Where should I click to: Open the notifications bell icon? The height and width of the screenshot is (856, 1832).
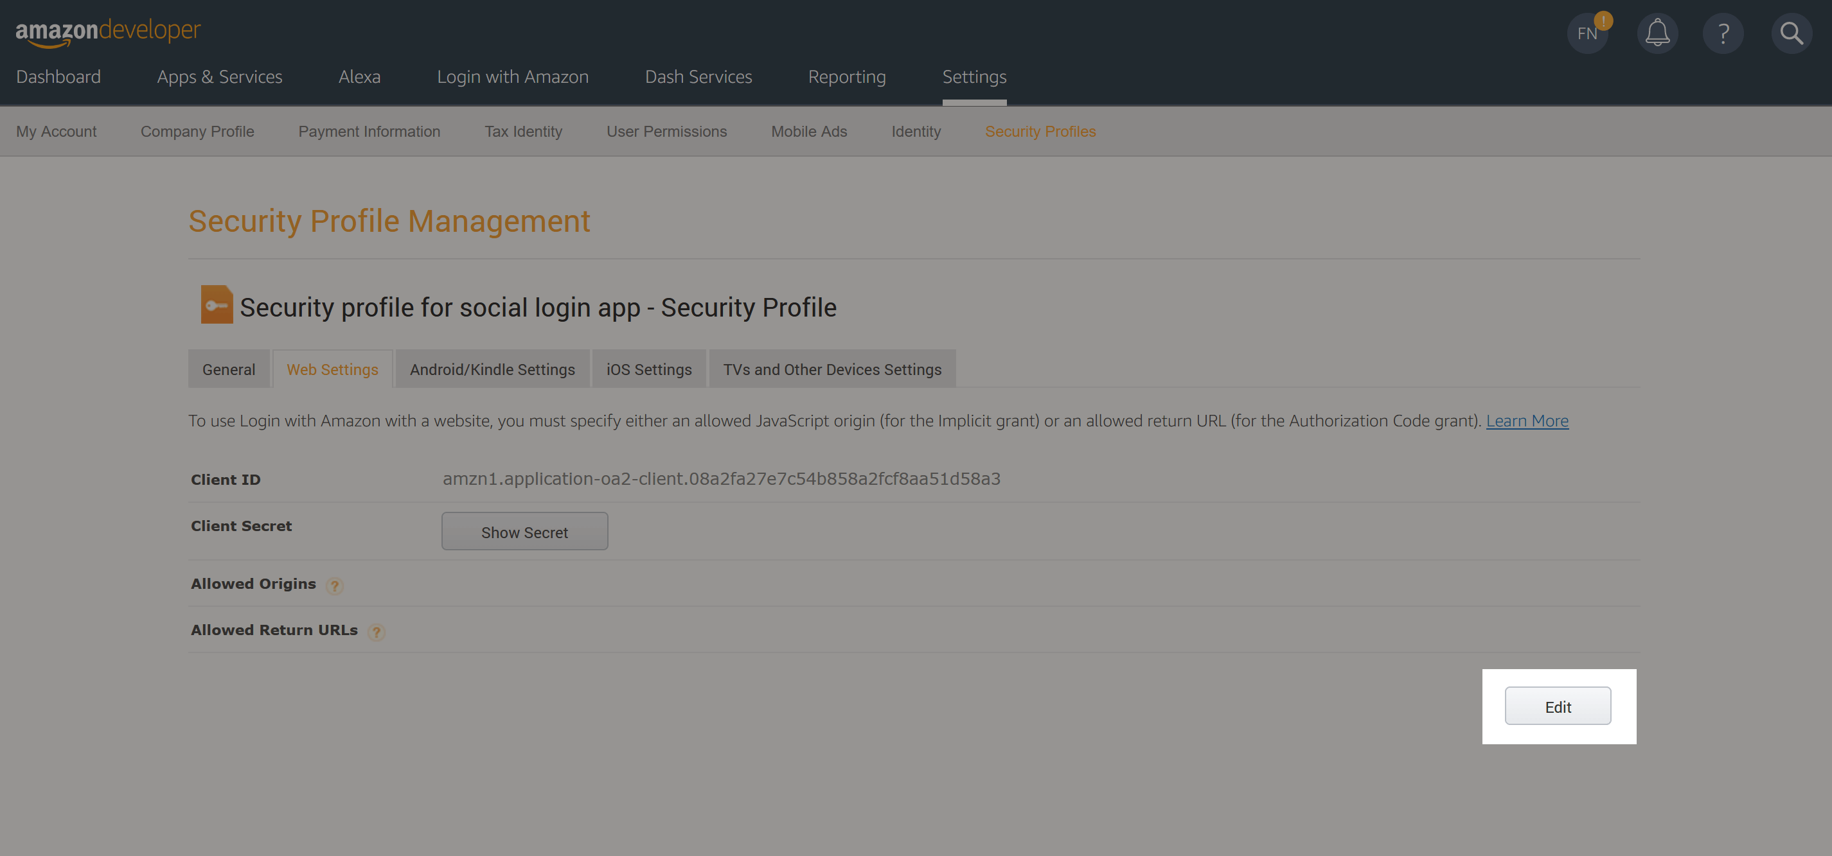(1658, 33)
